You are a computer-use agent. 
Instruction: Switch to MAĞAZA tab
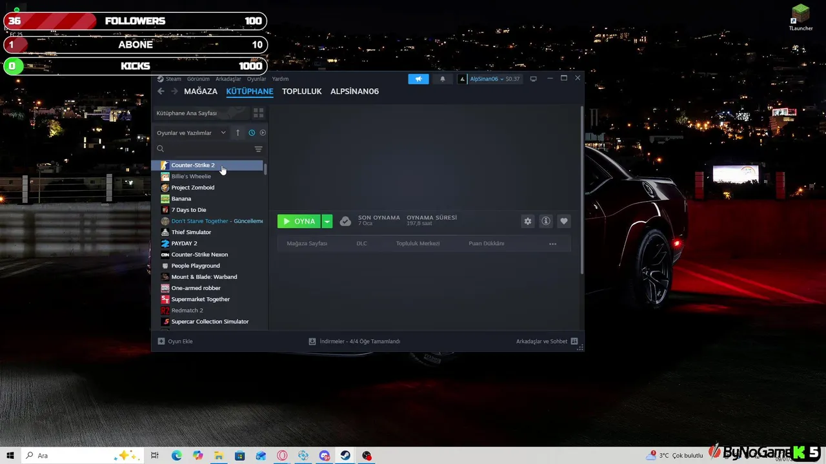coord(201,92)
